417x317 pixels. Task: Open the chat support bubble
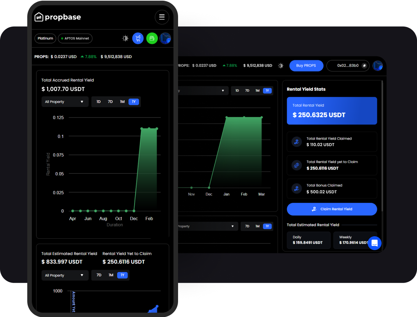pos(374,243)
